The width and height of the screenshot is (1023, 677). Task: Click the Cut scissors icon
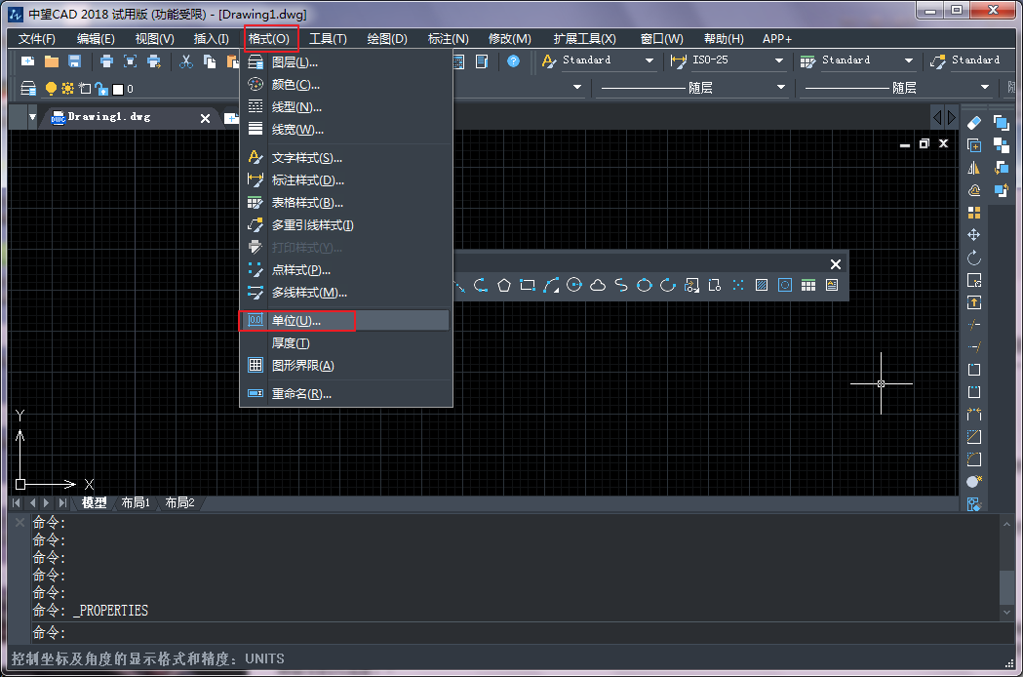185,61
